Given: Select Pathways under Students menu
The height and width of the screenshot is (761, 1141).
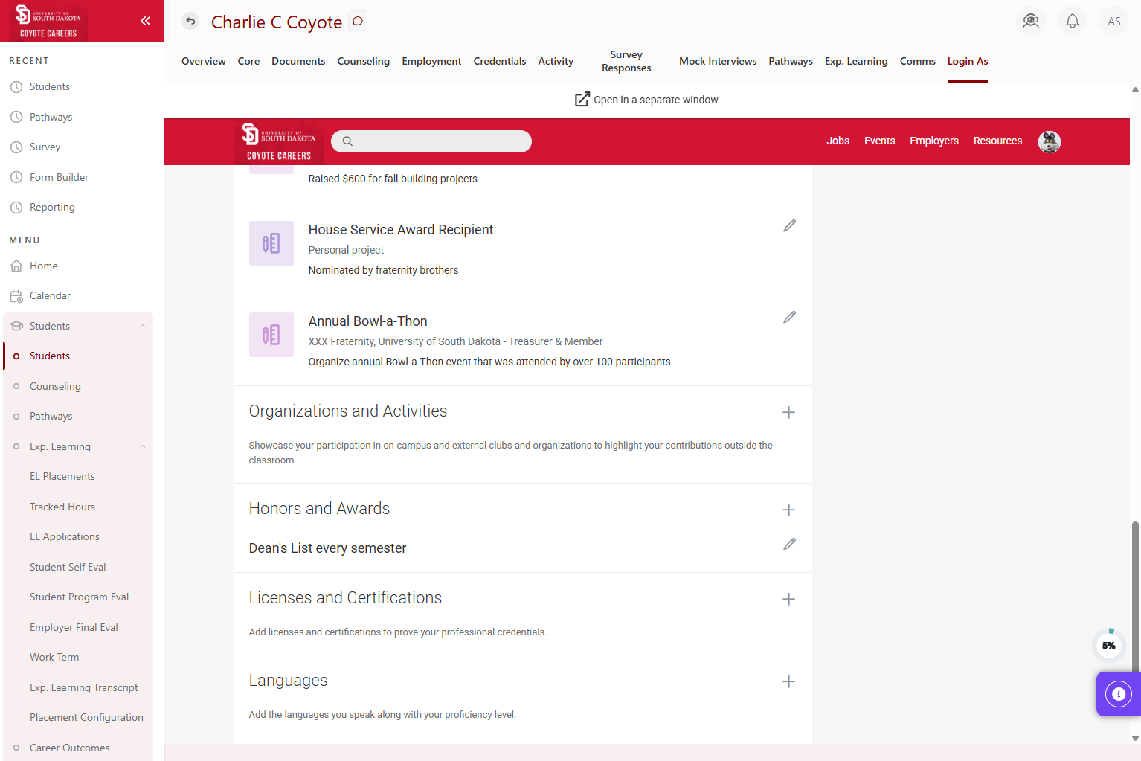Looking at the screenshot, I should [51, 416].
